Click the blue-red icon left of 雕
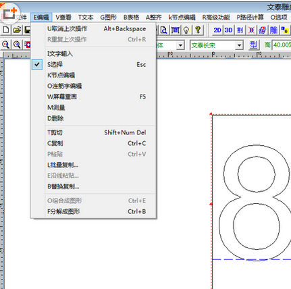Viewport: 291px width, 289px height. coord(262,30)
